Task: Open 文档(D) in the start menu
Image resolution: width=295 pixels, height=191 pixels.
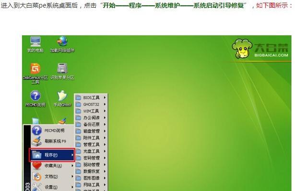Action: point(52,176)
